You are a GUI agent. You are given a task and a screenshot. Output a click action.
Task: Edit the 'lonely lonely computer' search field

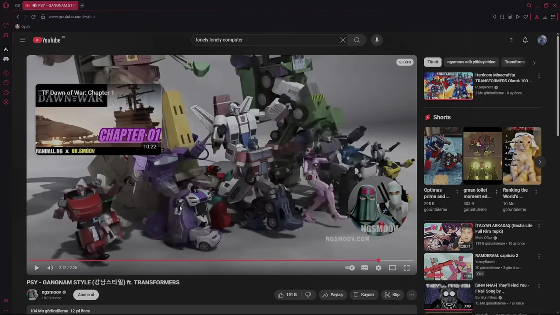(x=265, y=40)
